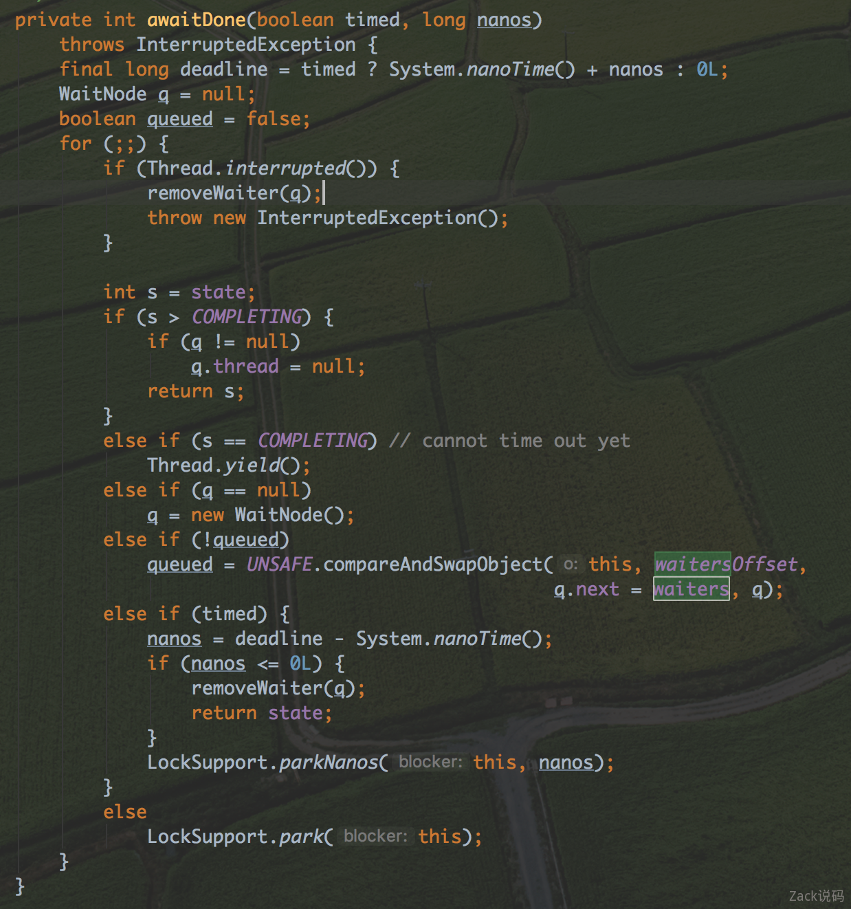Click the highlighted waitersOffset identifier
This screenshot has width=851, height=909.
point(725,565)
